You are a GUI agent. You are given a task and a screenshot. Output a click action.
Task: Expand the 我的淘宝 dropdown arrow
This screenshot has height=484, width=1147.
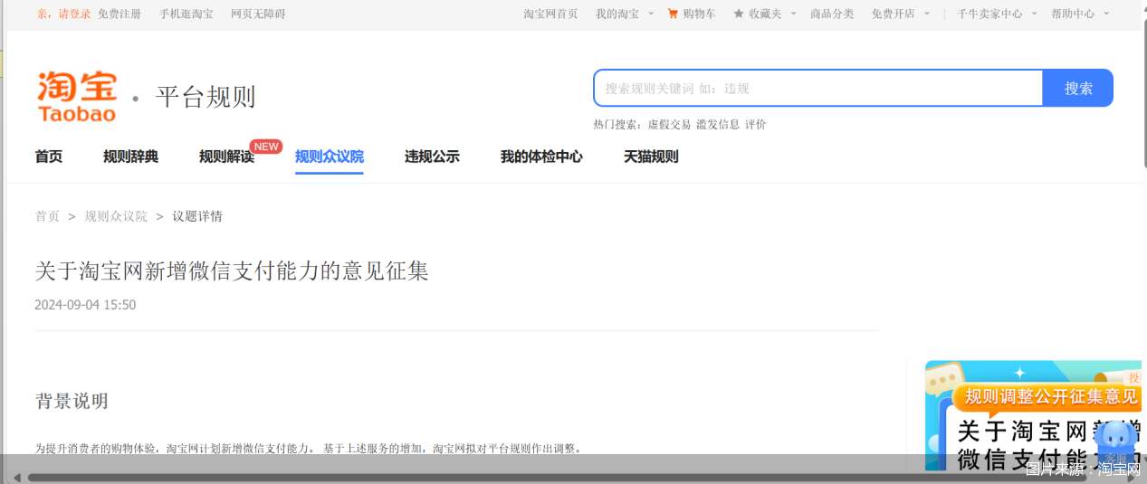point(651,14)
